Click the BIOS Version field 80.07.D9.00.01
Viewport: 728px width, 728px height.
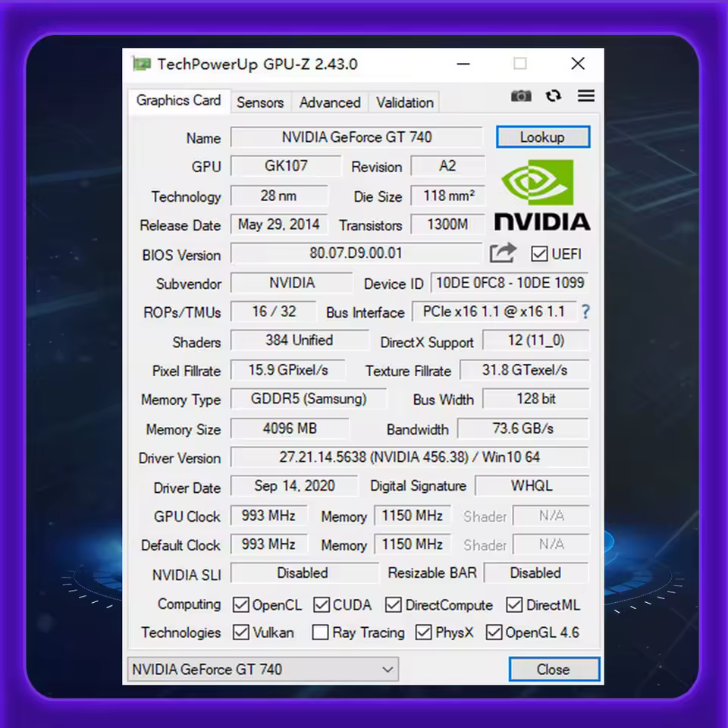tap(356, 253)
